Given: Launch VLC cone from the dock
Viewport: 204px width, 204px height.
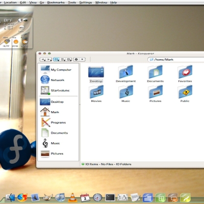Looking at the screenshot, I should 72,197.
